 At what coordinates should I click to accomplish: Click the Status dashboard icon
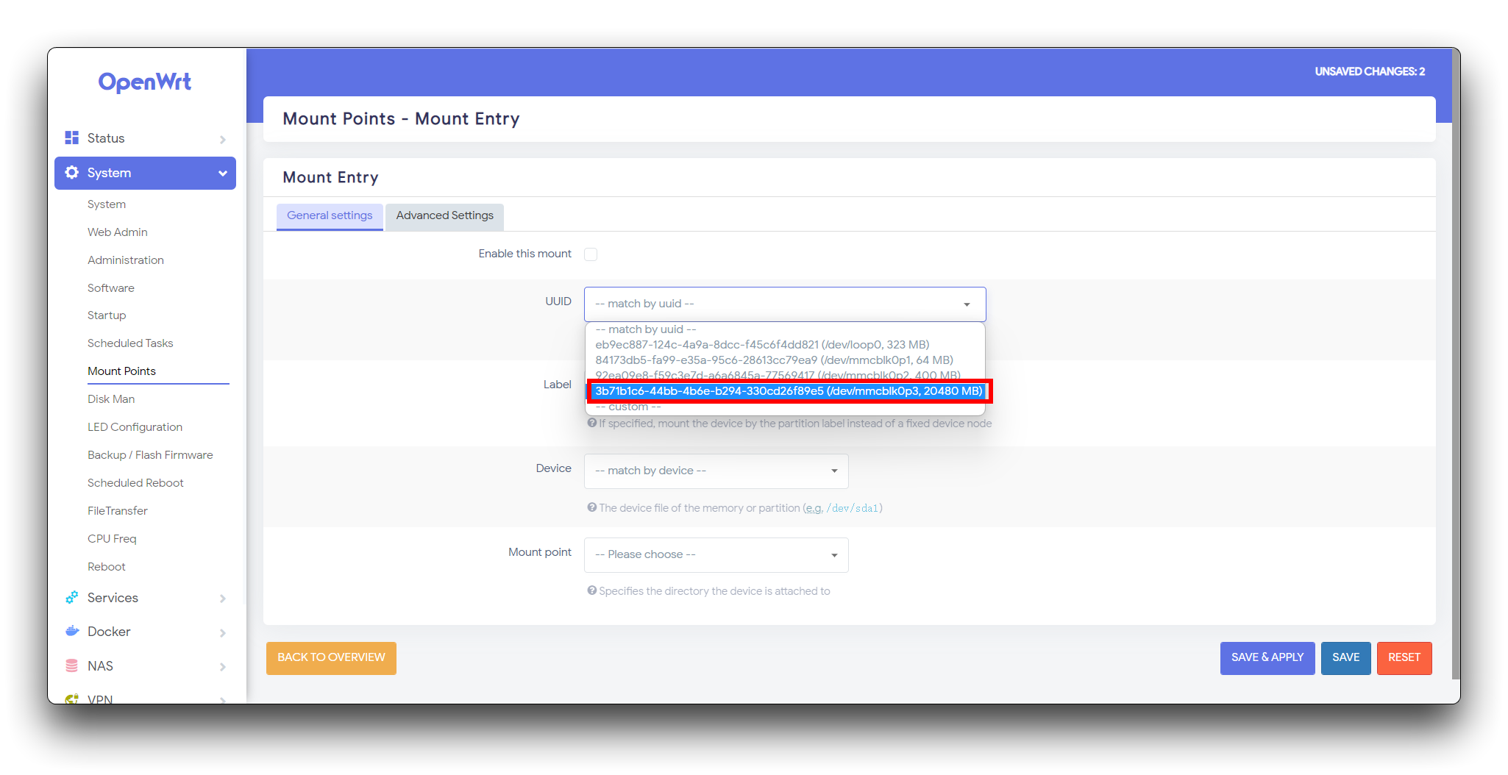(x=71, y=137)
